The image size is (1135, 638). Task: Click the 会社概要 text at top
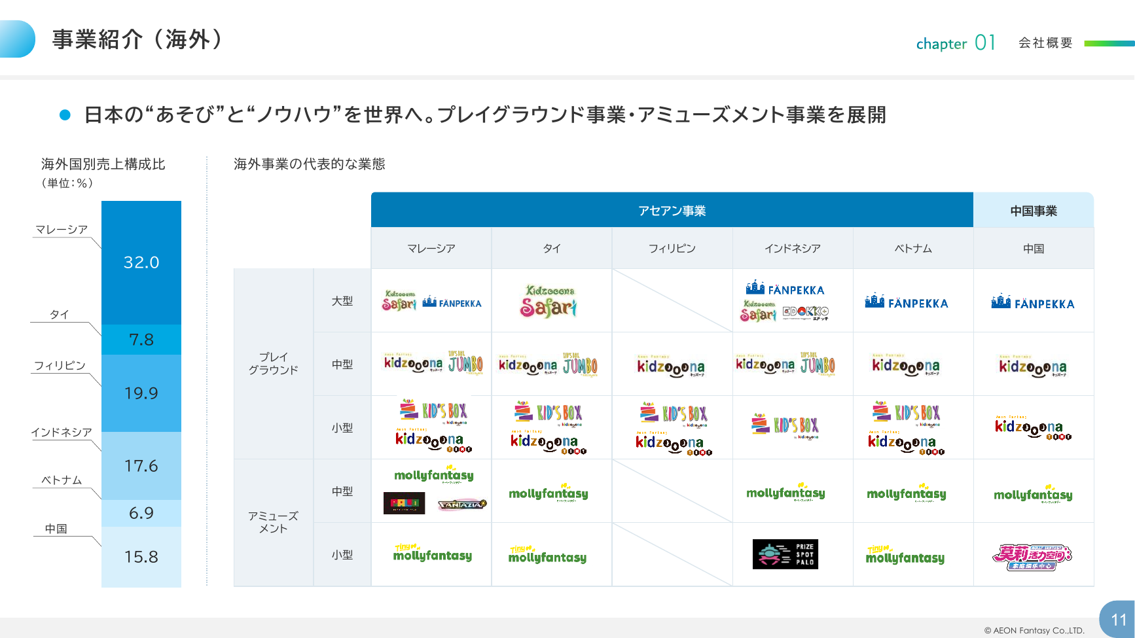pyautogui.click(x=1045, y=43)
